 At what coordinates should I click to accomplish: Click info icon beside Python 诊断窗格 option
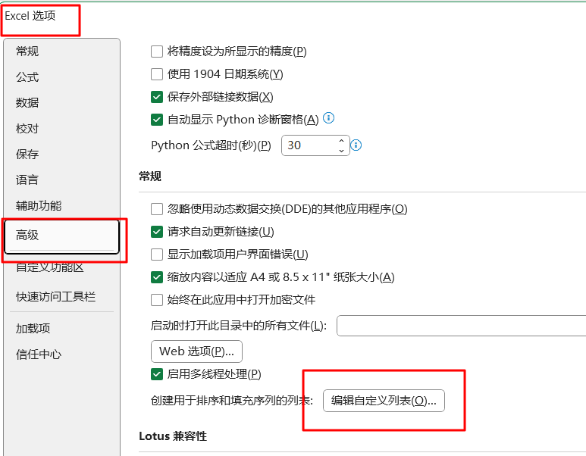click(x=328, y=118)
